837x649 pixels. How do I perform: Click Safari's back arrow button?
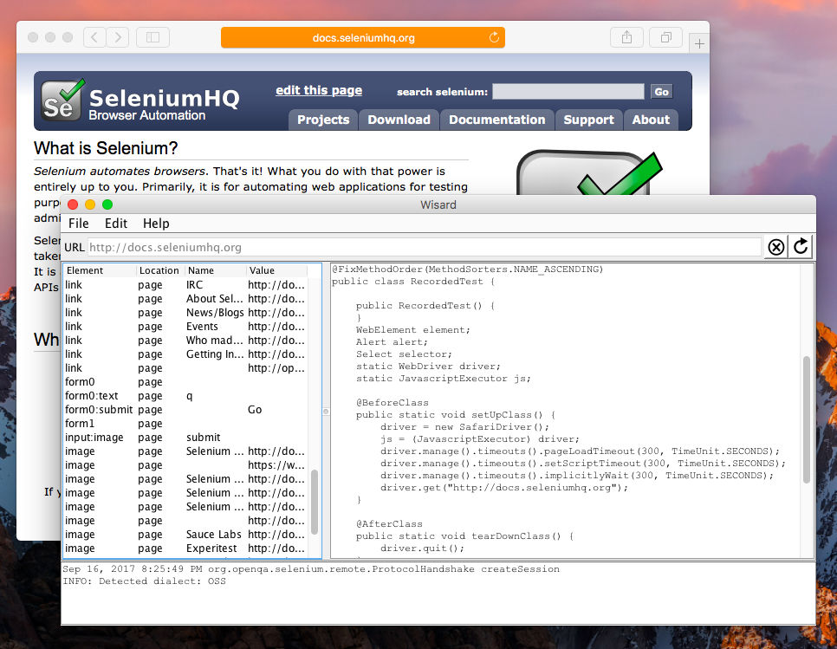click(x=94, y=37)
